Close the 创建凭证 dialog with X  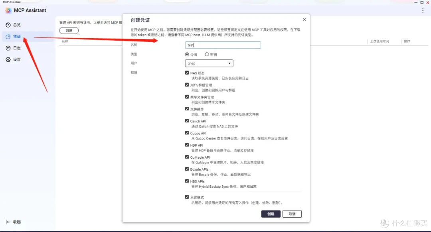click(x=304, y=19)
